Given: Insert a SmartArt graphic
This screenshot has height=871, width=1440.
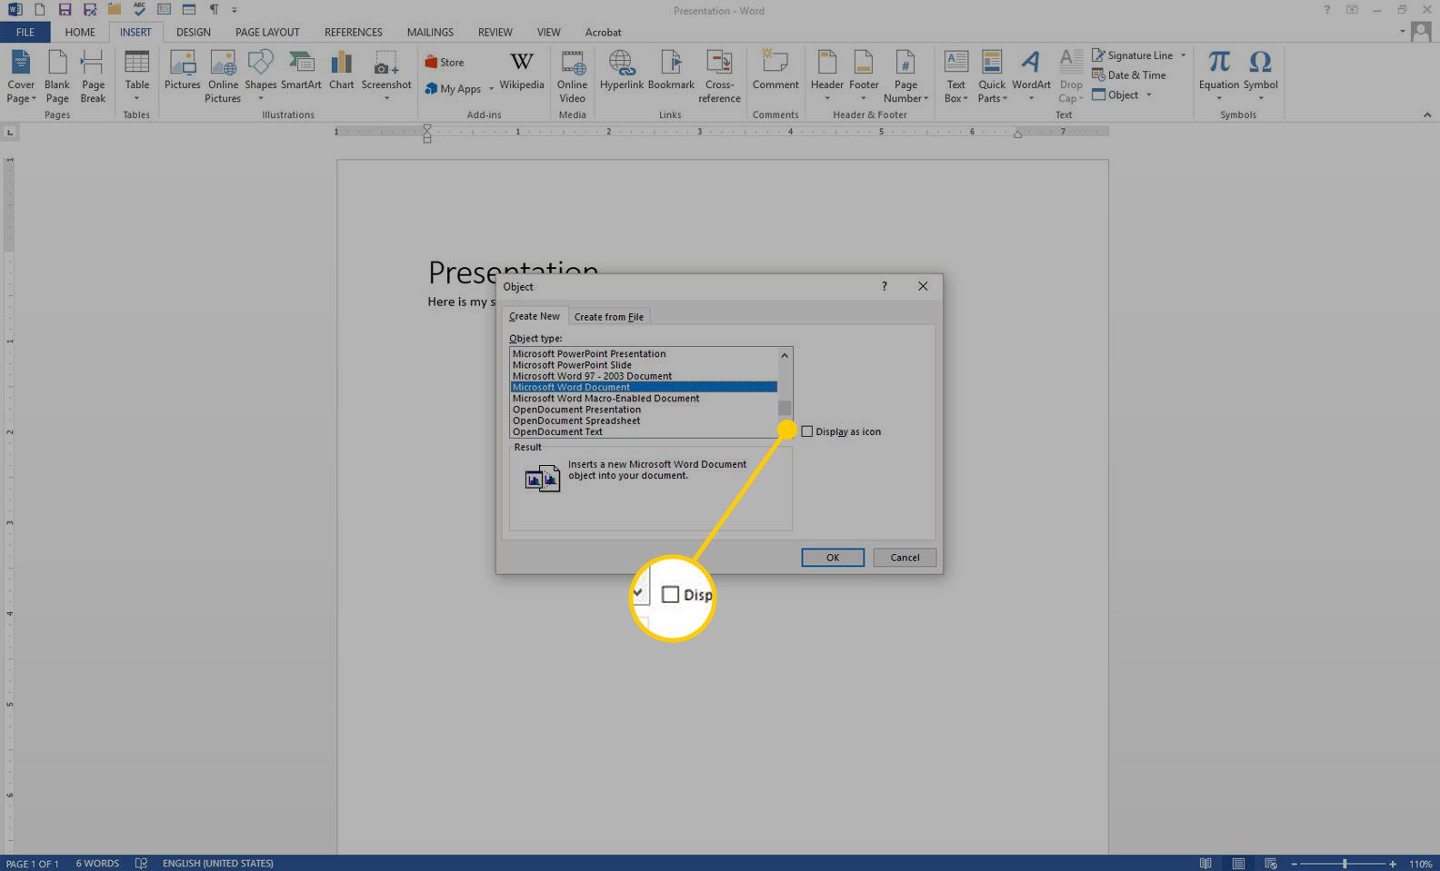Looking at the screenshot, I should 301,71.
